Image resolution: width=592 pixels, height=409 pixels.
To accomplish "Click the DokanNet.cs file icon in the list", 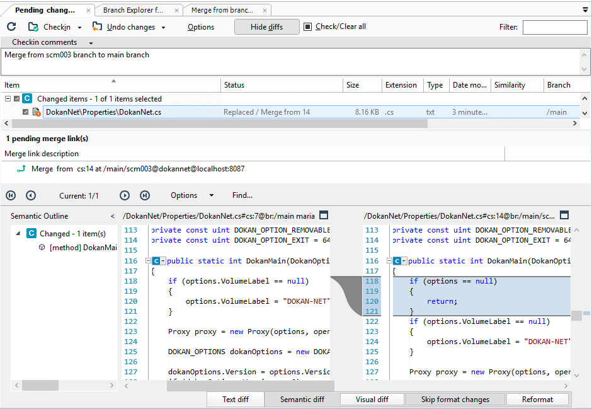I will click(37, 112).
